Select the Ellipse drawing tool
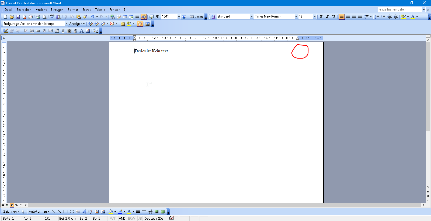Screen dimensions: 431x221 click(x=72, y=212)
